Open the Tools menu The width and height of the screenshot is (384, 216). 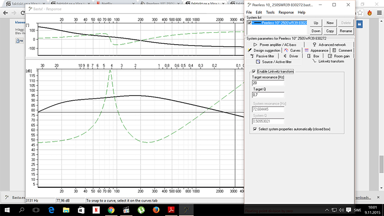coord(270,12)
